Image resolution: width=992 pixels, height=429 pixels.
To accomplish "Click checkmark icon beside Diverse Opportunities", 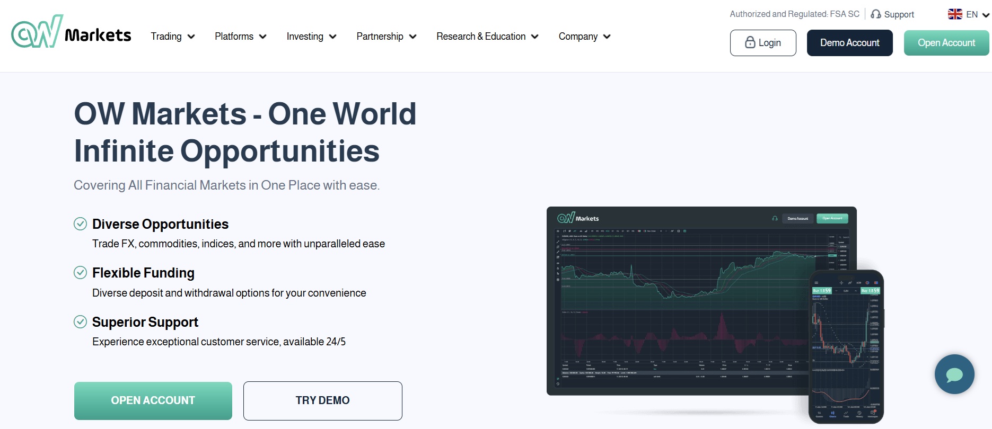I will [x=80, y=224].
